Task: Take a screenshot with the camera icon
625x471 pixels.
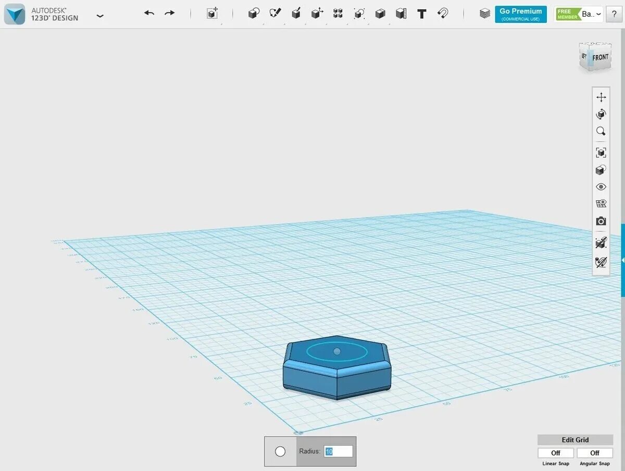Action: [x=601, y=221]
